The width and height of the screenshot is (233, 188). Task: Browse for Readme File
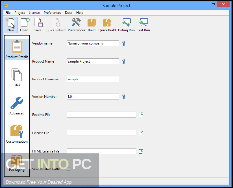(141, 115)
